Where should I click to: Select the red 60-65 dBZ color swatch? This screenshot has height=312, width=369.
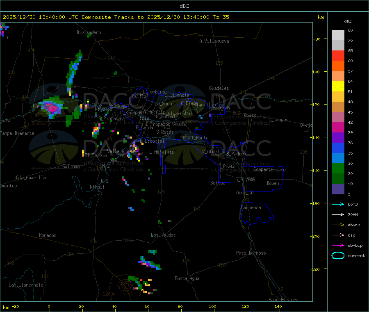coord(338,55)
